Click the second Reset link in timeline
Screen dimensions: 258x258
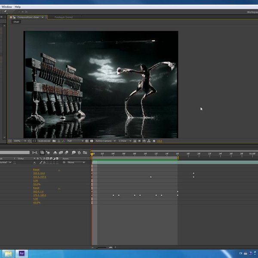[36, 188]
